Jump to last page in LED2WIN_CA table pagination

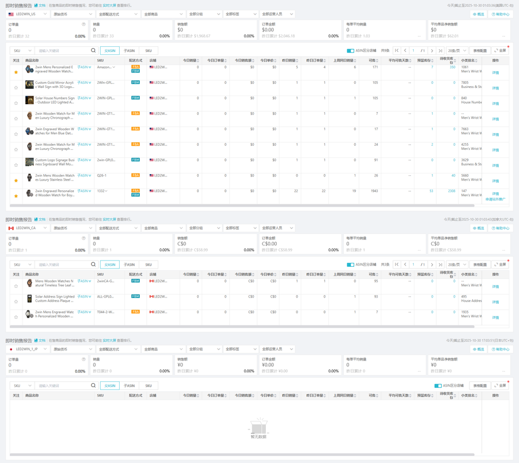click(440, 264)
